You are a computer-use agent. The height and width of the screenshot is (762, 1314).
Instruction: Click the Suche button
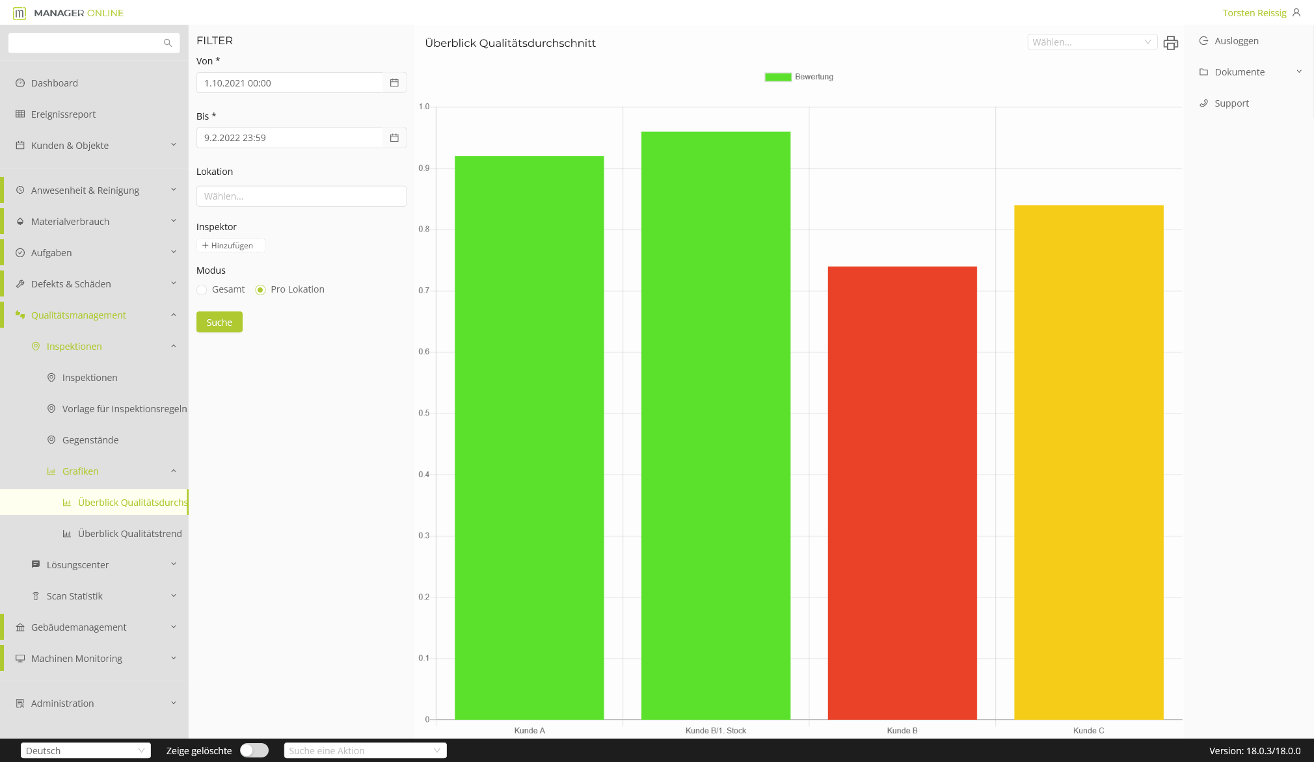click(x=219, y=322)
